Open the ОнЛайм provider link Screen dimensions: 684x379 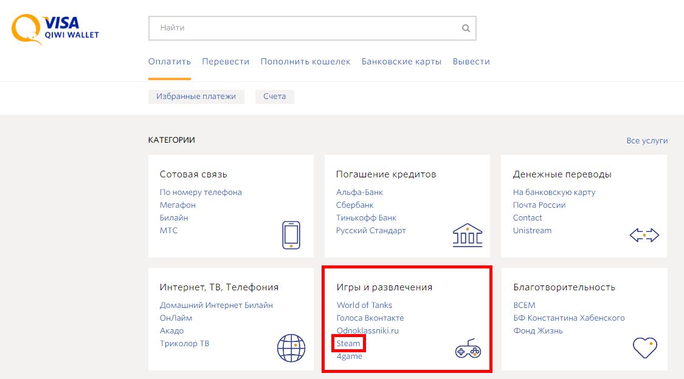click(176, 318)
